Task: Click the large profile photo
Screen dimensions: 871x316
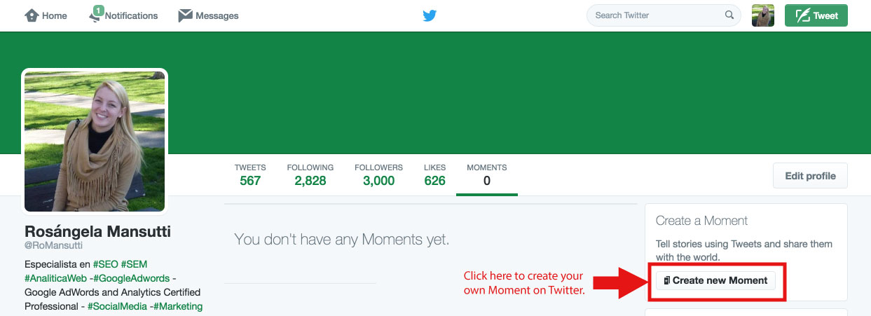Action: 95,140
